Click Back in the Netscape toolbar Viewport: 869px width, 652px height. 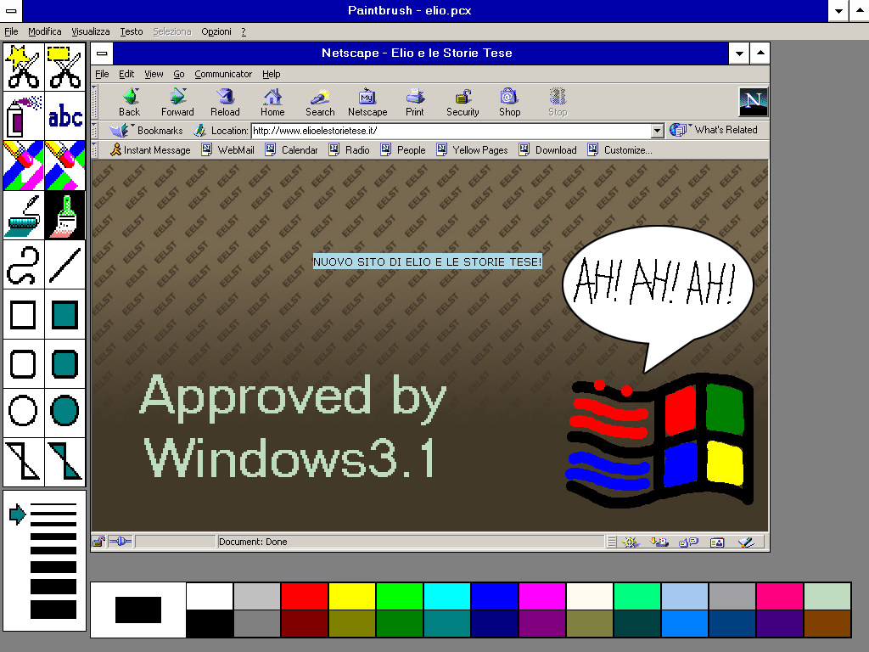tap(130, 103)
